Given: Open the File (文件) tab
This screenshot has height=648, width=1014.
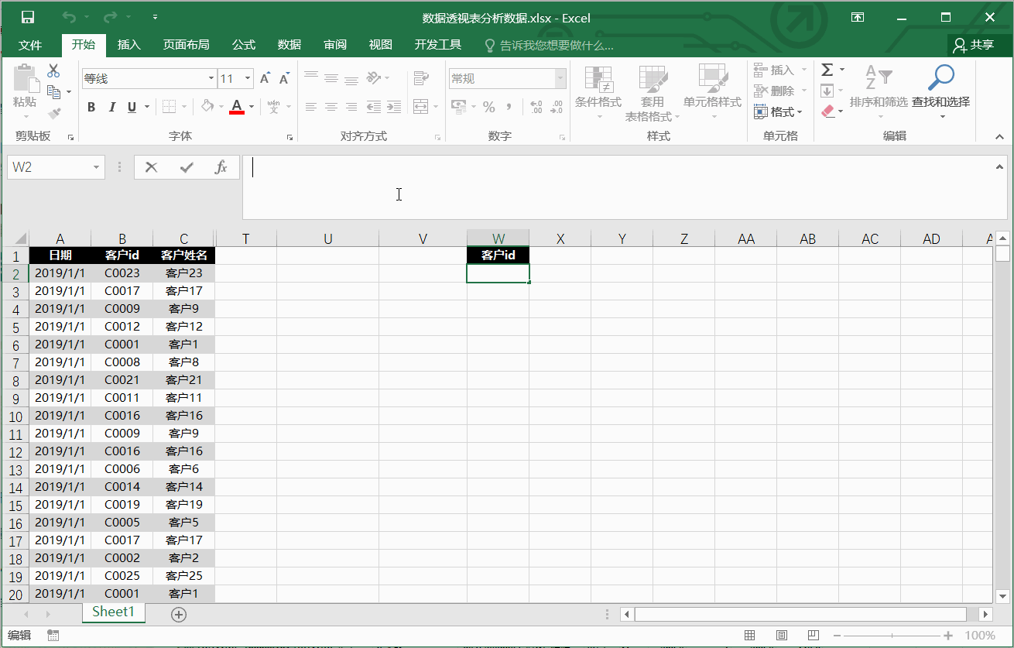Looking at the screenshot, I should click(x=30, y=45).
